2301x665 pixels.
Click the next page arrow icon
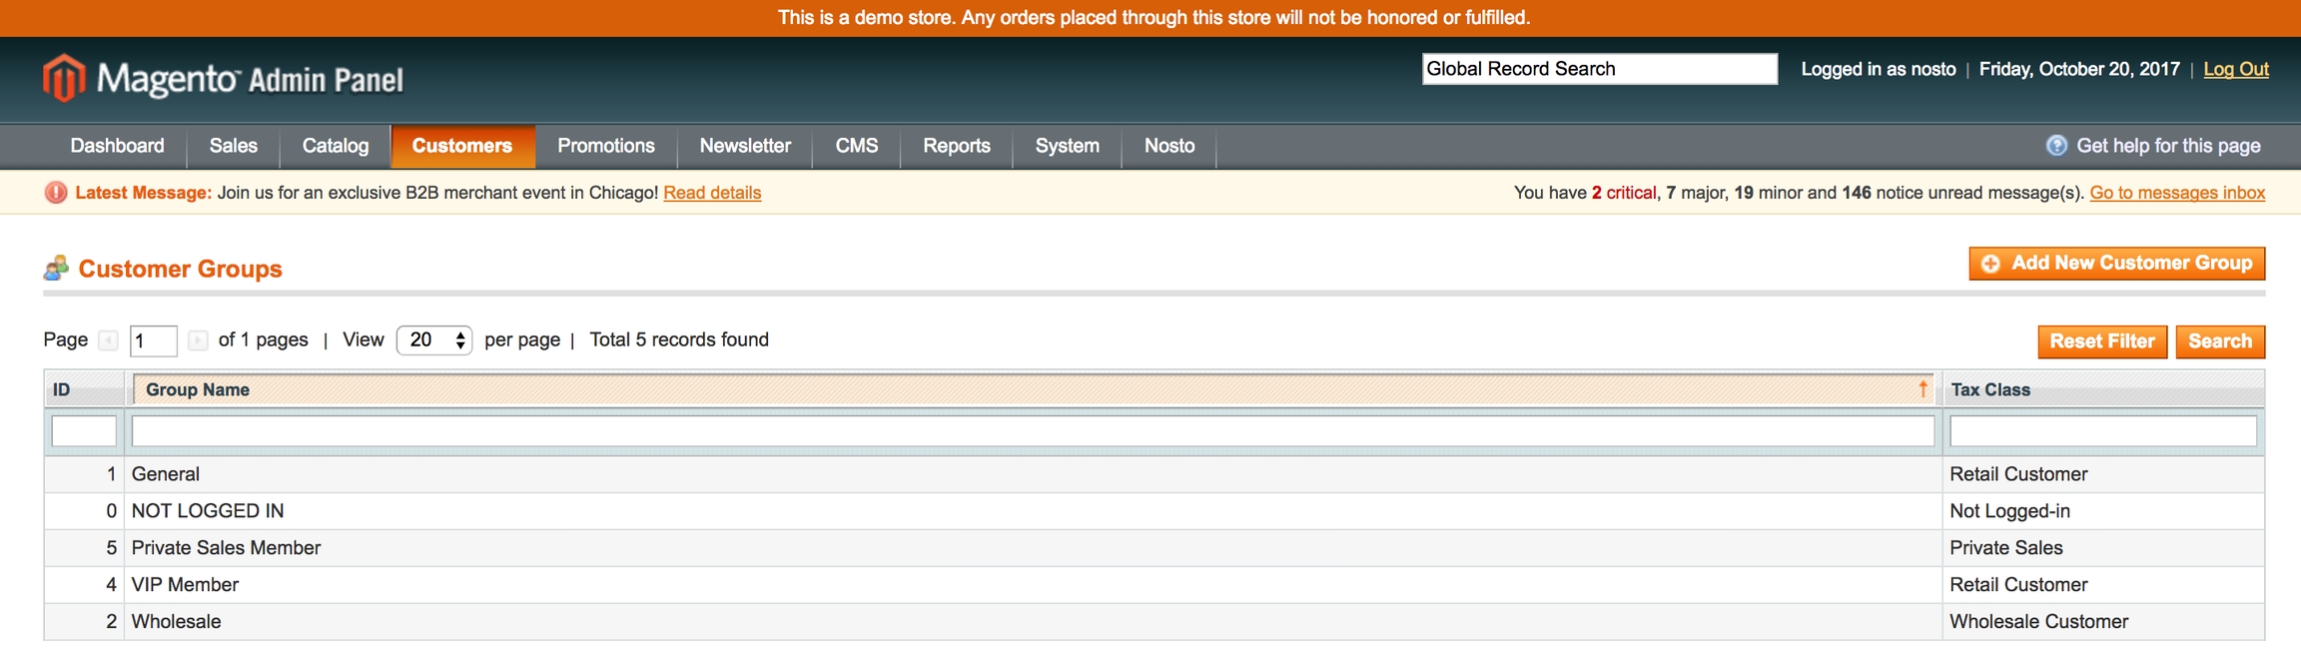point(198,340)
